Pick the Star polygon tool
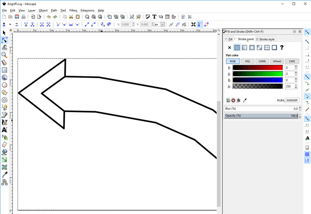This screenshot has height=214, width=311. 4,93
